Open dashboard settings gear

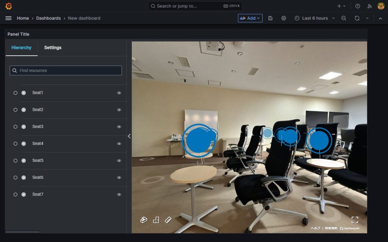click(x=283, y=18)
